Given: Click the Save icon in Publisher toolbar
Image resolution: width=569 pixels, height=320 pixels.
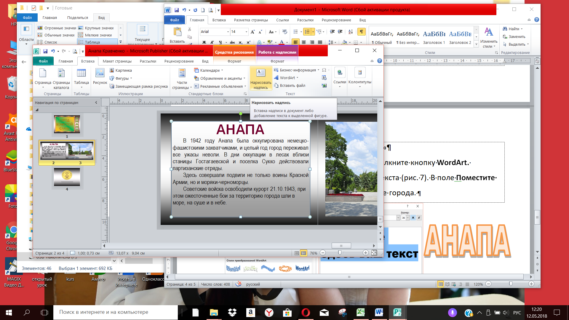Looking at the screenshot, I should pos(45,51).
